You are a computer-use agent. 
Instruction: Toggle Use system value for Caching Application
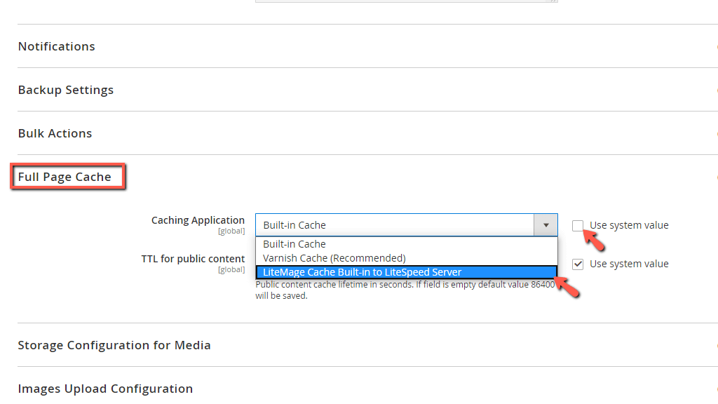[578, 225]
